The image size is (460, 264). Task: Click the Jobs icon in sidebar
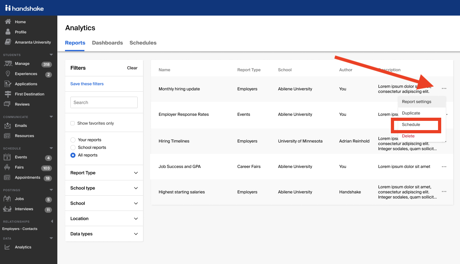(x=7, y=199)
